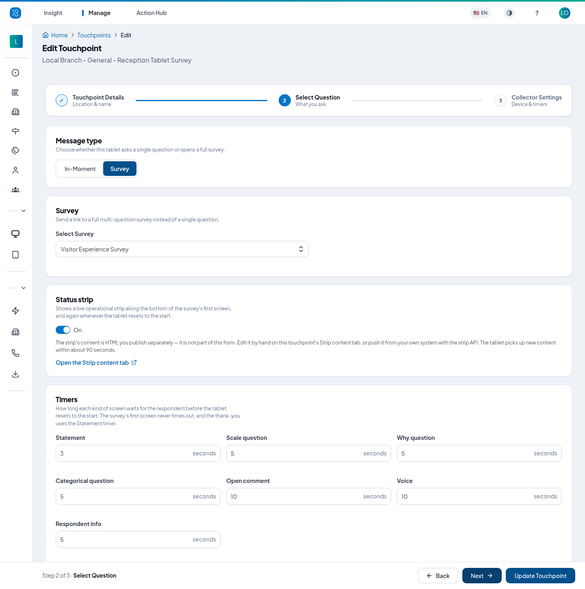Go to the Manage tab
585x589 pixels.
[99, 13]
